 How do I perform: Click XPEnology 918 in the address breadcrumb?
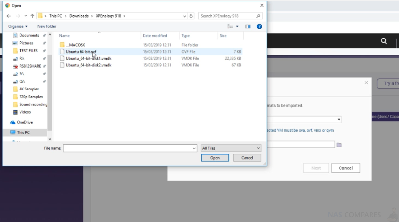pyautogui.click(x=108, y=16)
